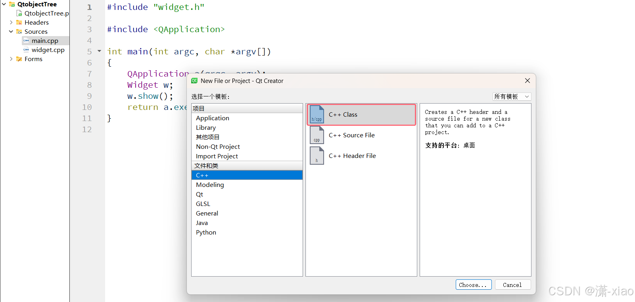635x302 pixels.
Task: Choose the C++ Header File label
Action: pyautogui.click(x=352, y=156)
